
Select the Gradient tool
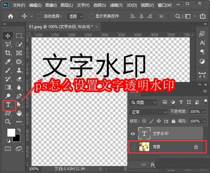(x=8, y=87)
